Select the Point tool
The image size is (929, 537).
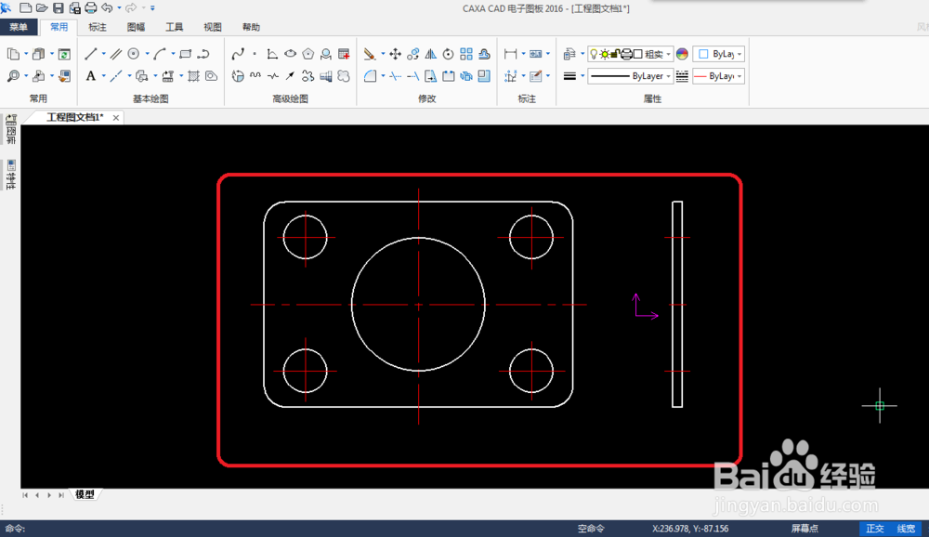(x=255, y=54)
